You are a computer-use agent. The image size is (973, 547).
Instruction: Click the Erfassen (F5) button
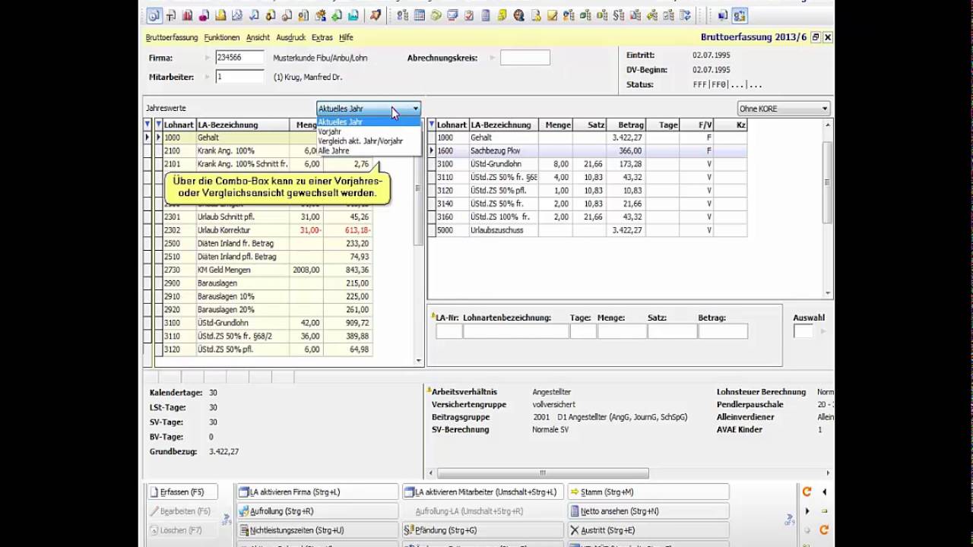point(182,492)
